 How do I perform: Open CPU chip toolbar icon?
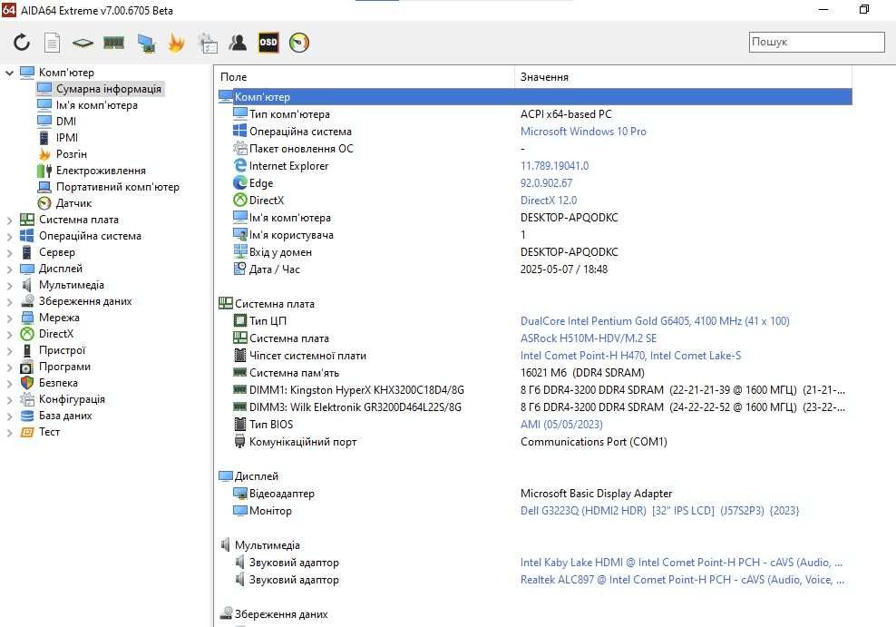tap(83, 43)
